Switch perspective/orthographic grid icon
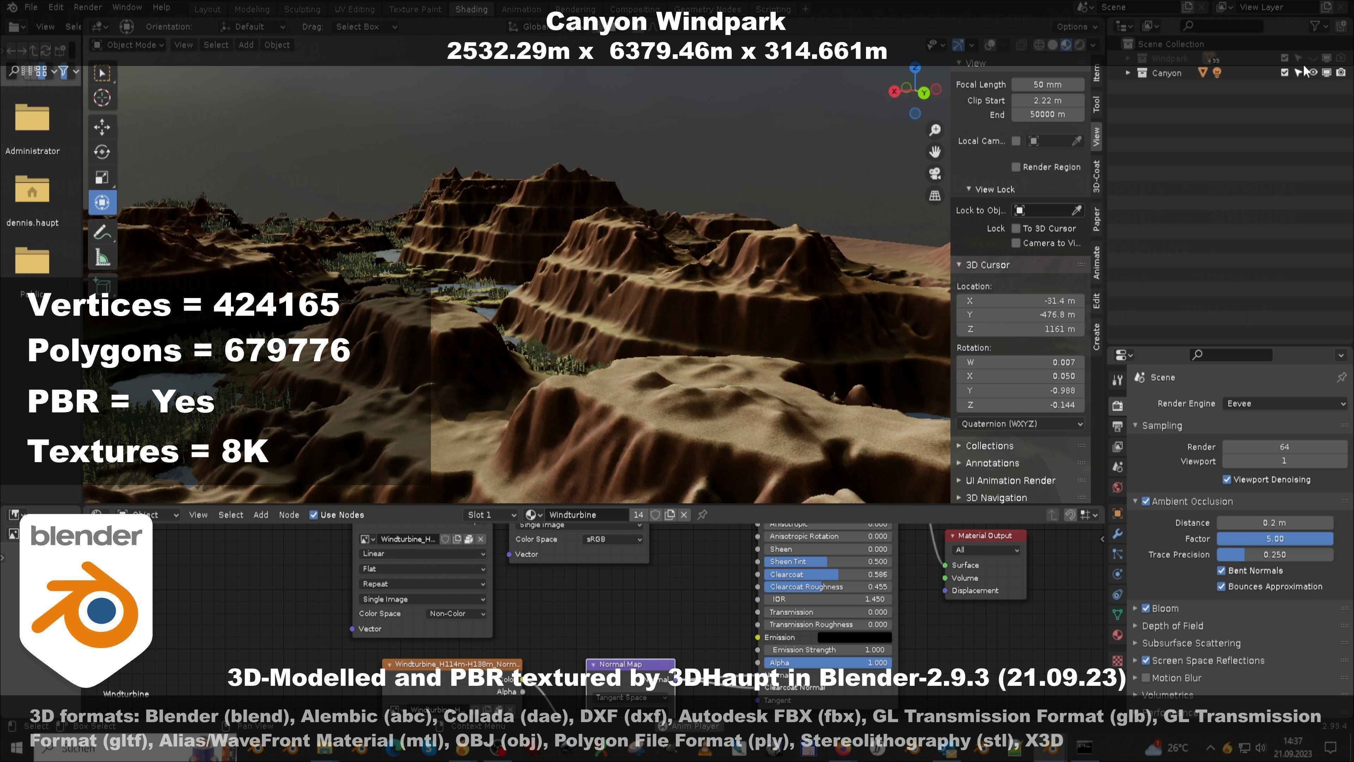Screen dimensions: 1354x762 [934, 196]
